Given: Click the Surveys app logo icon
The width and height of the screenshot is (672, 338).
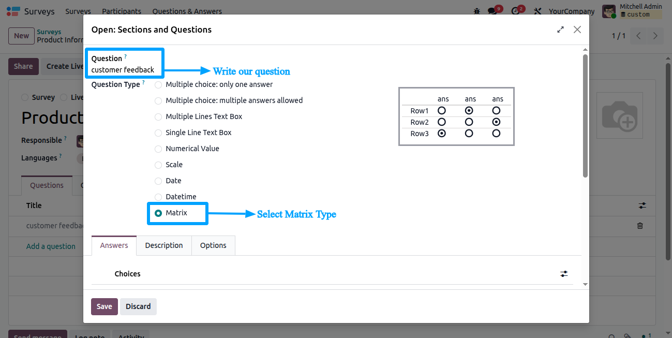Looking at the screenshot, I should pos(13,11).
